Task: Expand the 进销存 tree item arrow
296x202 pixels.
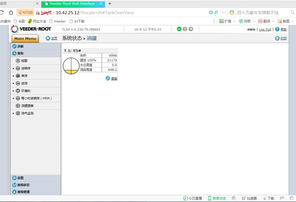Action: pyautogui.click(x=13, y=69)
